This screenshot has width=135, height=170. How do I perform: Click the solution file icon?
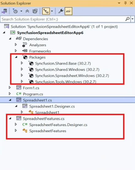7,26
